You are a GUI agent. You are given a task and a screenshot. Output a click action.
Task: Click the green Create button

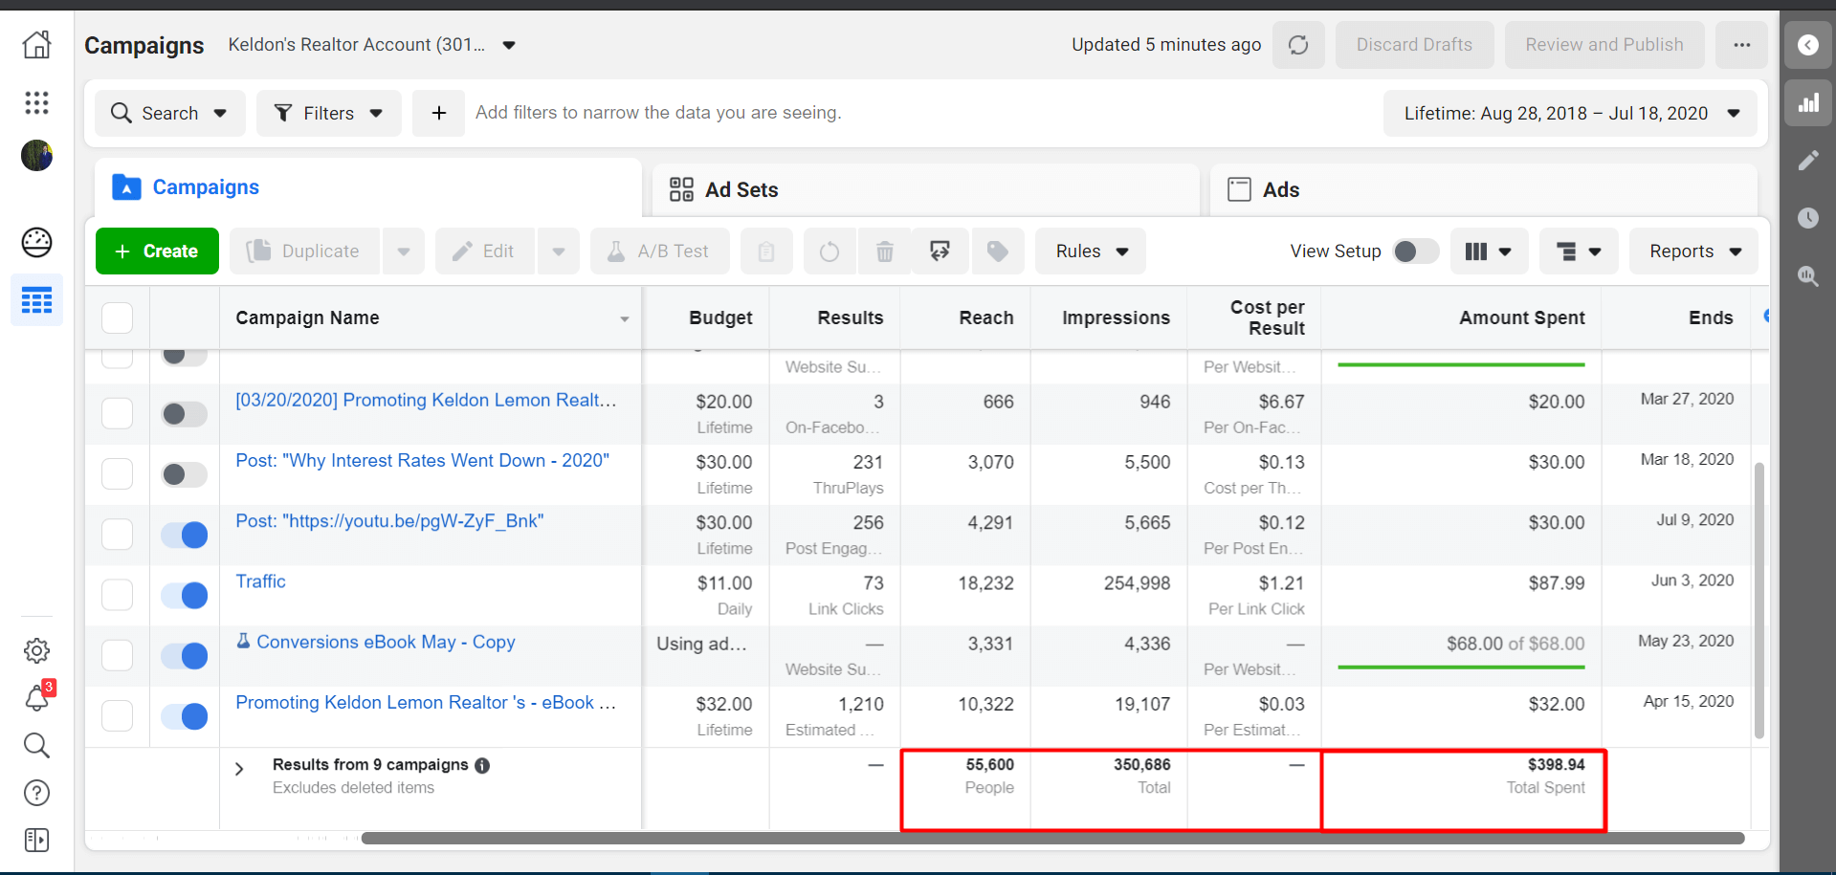[x=157, y=252]
